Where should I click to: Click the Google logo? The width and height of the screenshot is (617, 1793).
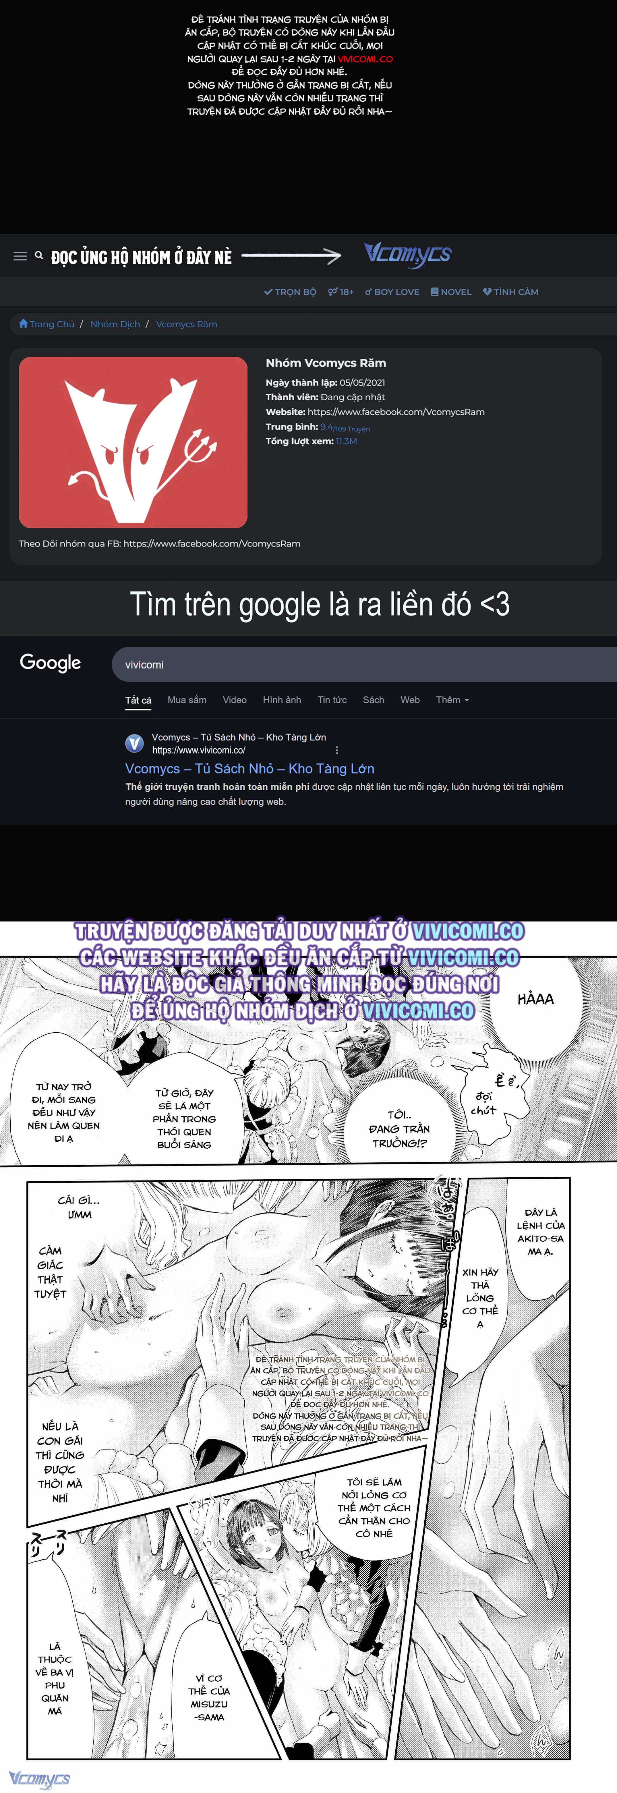click(50, 663)
